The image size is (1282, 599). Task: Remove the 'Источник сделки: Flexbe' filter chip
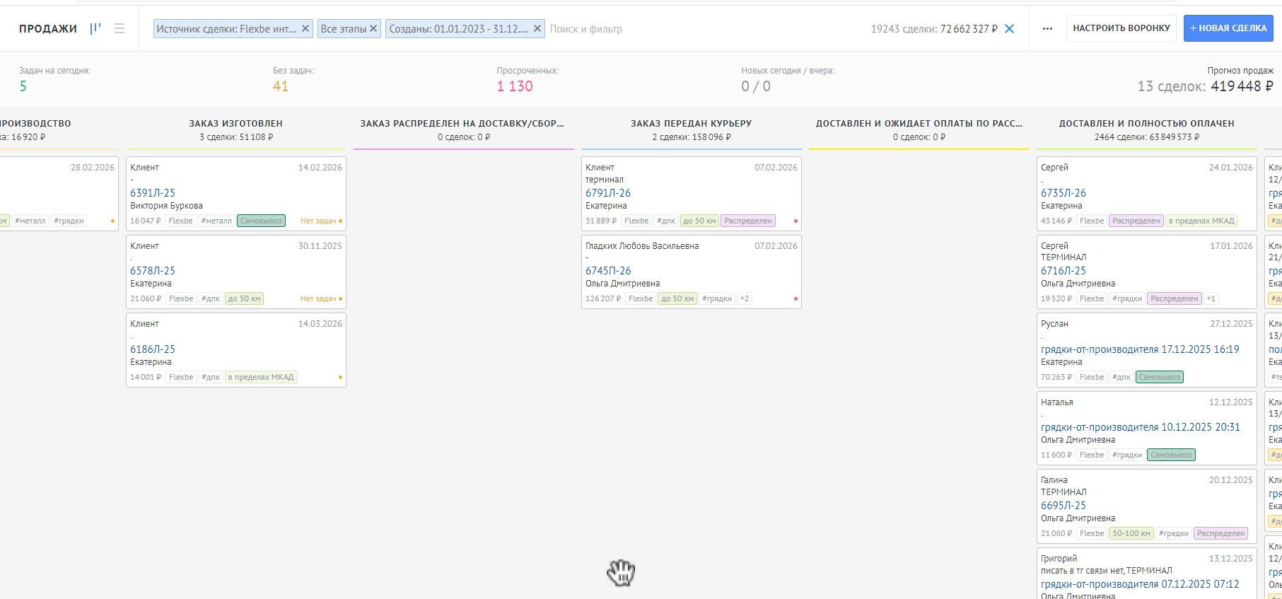pyautogui.click(x=305, y=29)
